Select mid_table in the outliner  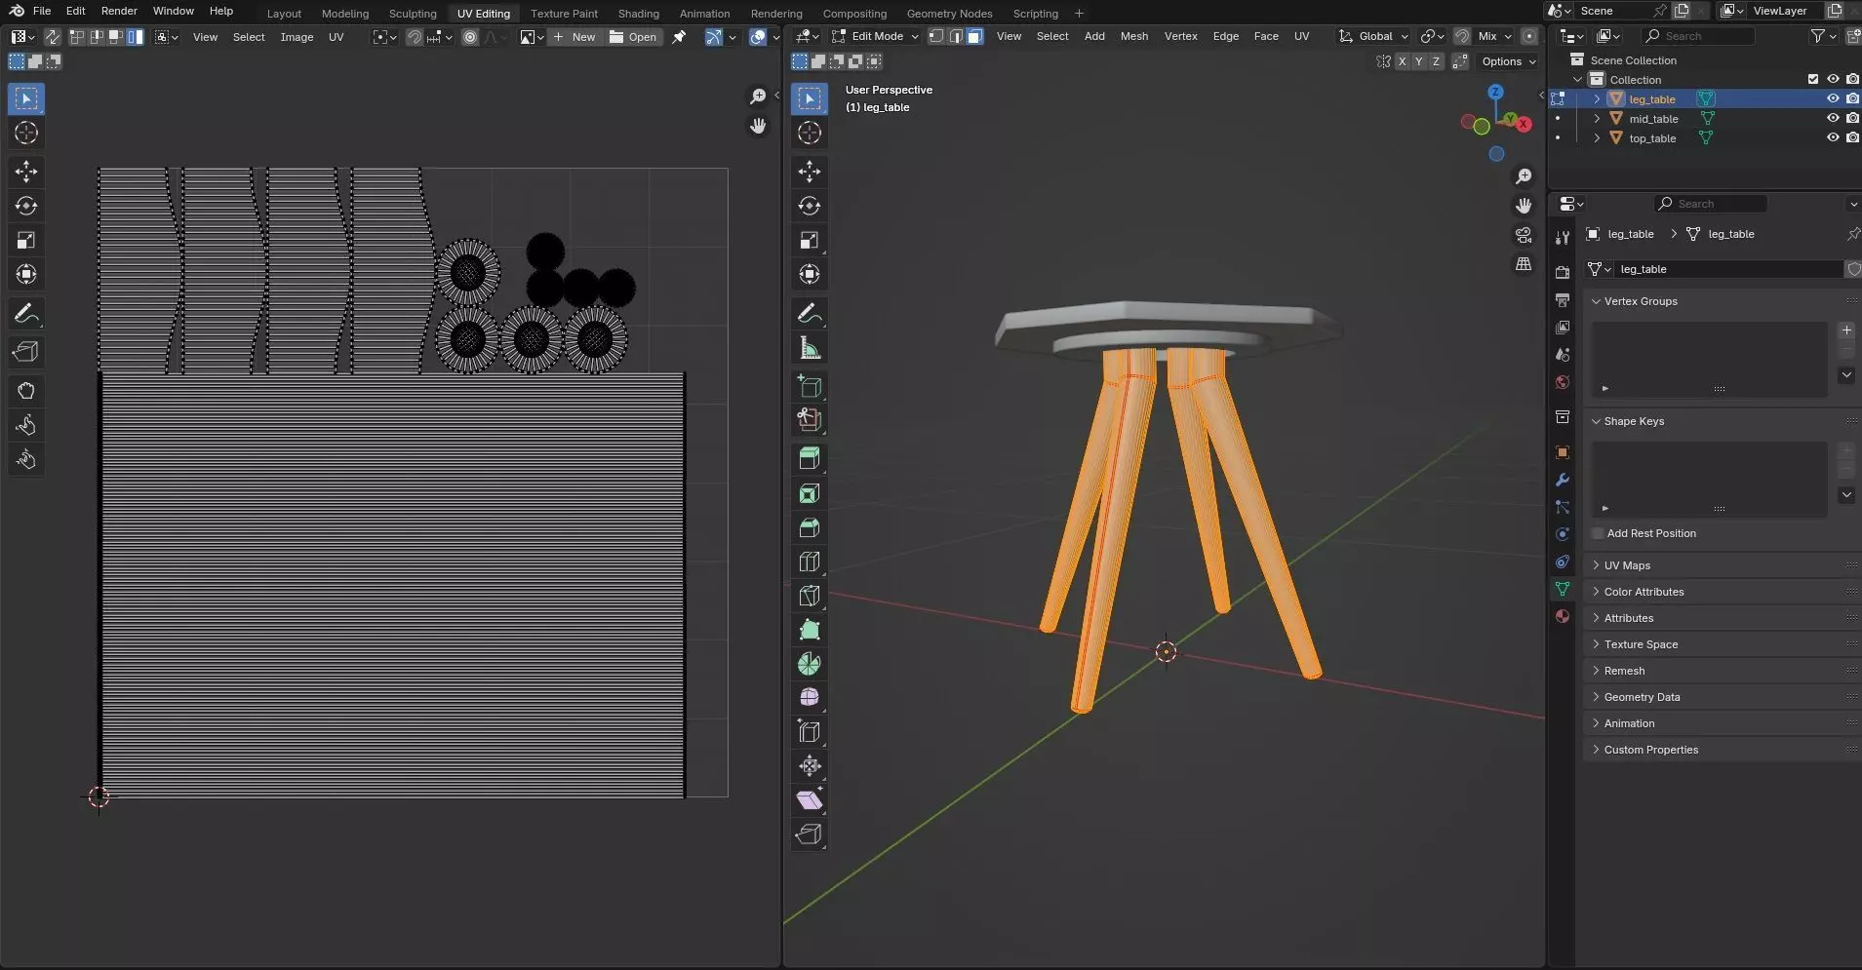pos(1653,119)
